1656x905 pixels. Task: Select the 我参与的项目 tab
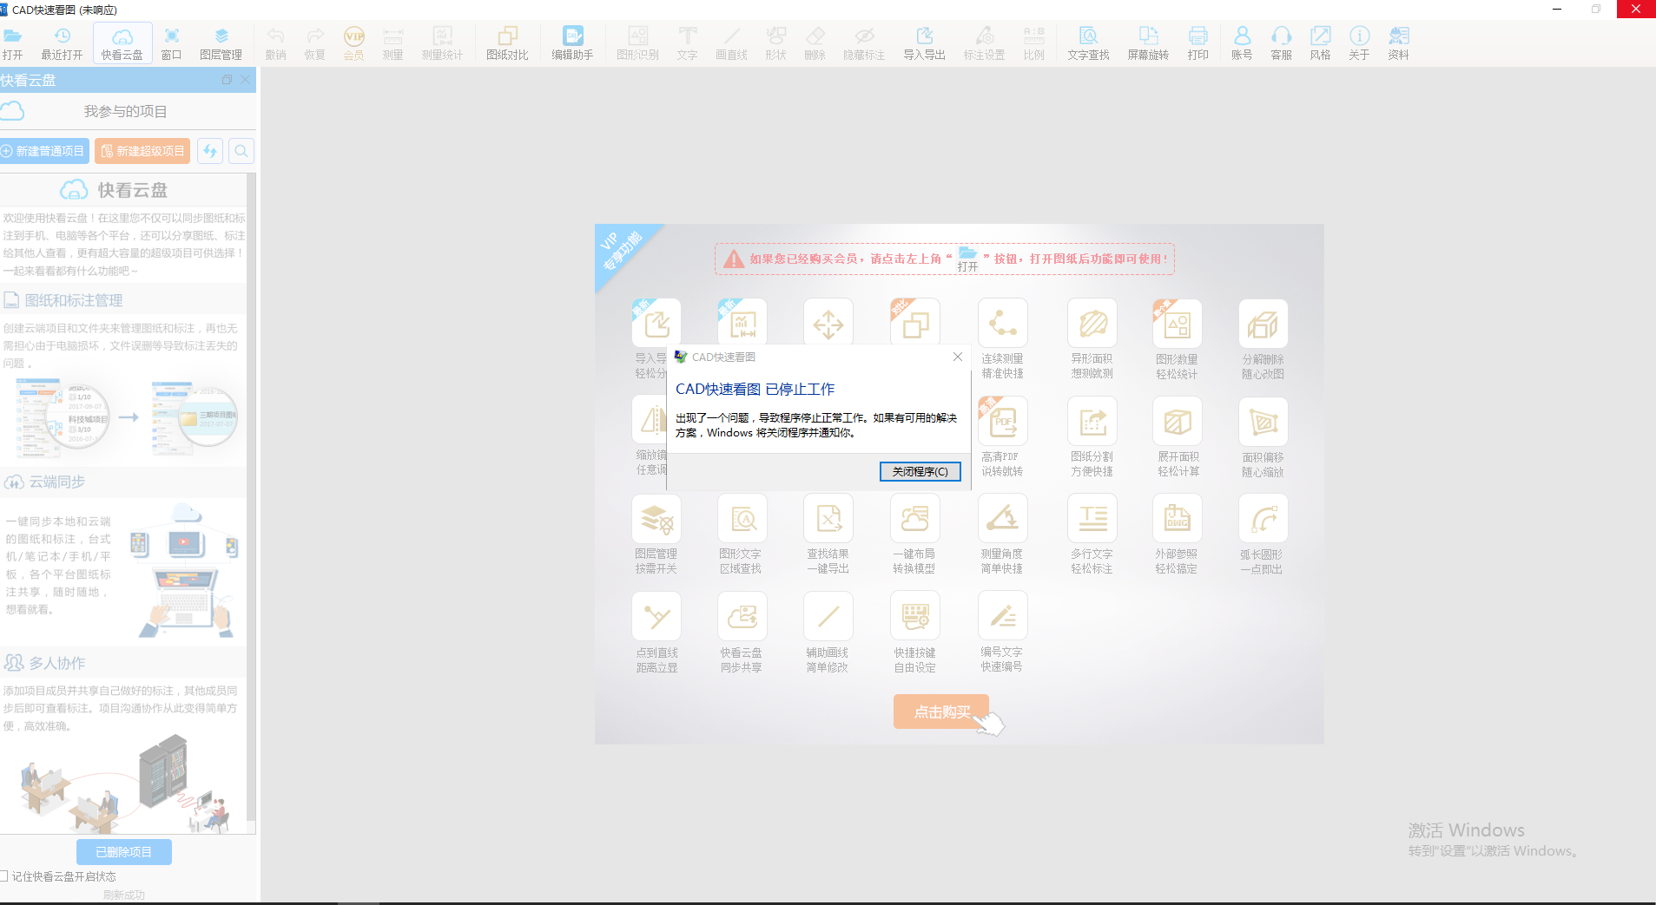point(126,111)
